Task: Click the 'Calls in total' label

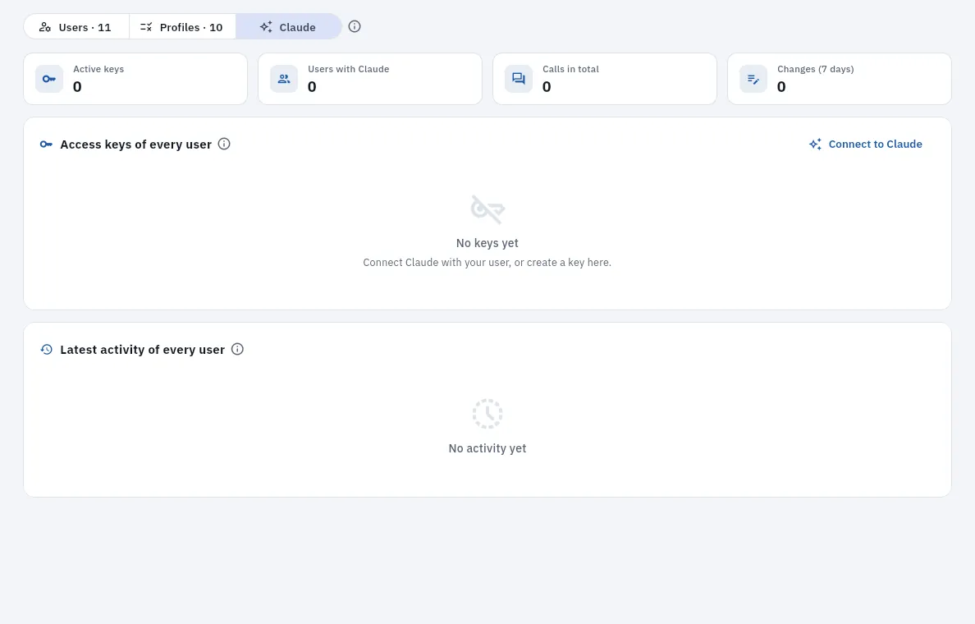Action: pos(571,69)
